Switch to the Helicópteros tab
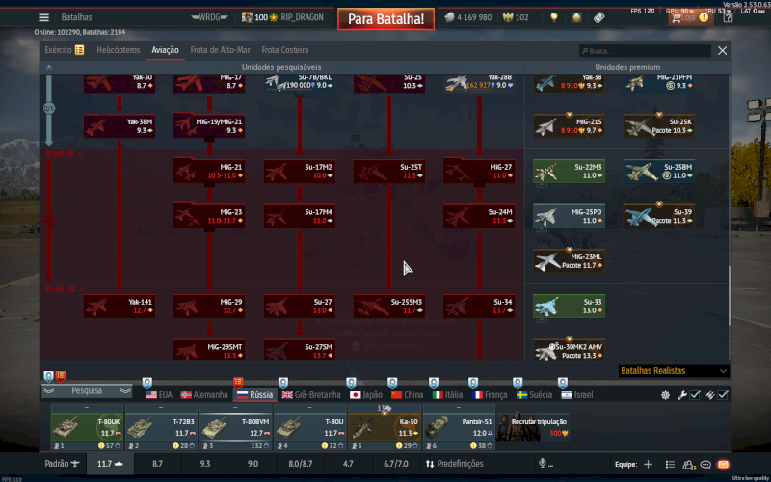The width and height of the screenshot is (771, 482). tap(118, 50)
